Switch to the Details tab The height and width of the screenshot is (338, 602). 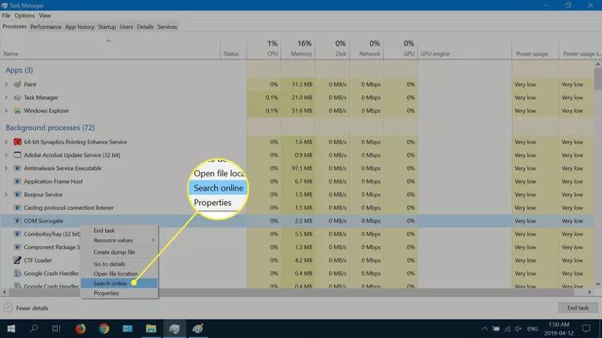145,26
